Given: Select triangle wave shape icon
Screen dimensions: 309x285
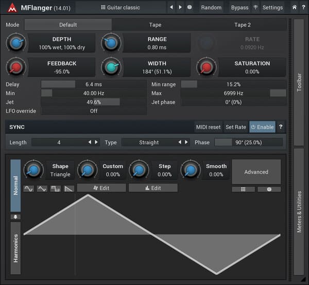Looking at the screenshot, I should [42, 189].
